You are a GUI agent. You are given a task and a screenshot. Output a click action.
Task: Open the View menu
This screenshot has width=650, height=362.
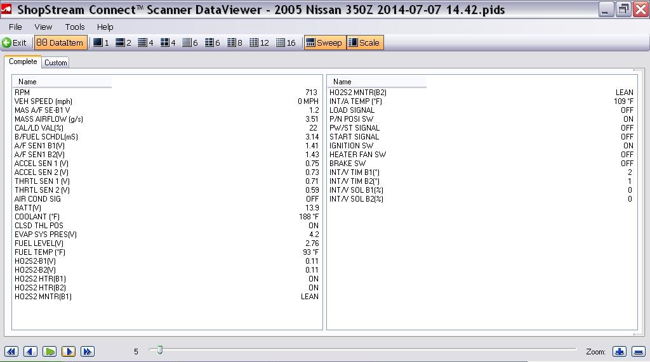43,27
